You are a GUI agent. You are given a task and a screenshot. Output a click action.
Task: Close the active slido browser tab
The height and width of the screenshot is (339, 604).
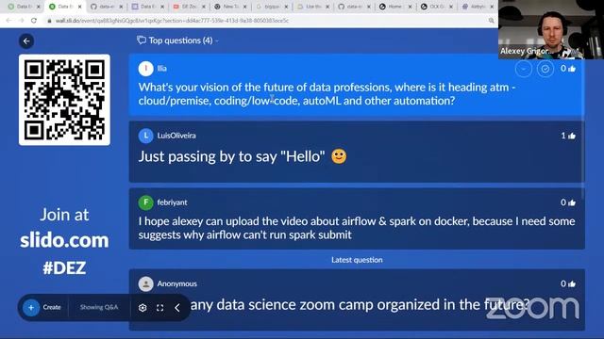79,7
